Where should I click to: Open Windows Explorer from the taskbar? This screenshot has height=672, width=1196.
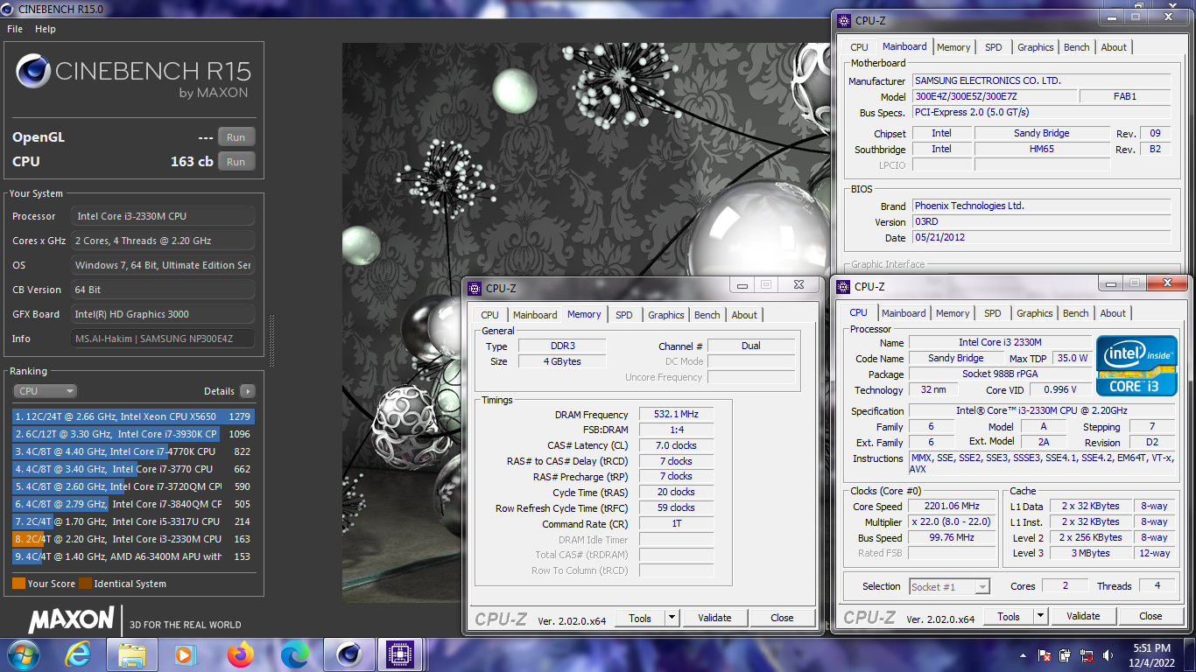[x=132, y=654]
